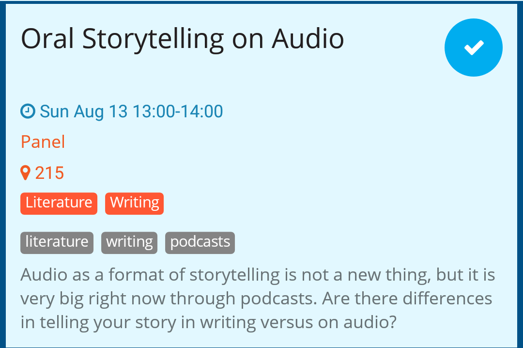Click the description line starting 'very big right now'
The image size is (523, 348).
tap(256, 299)
